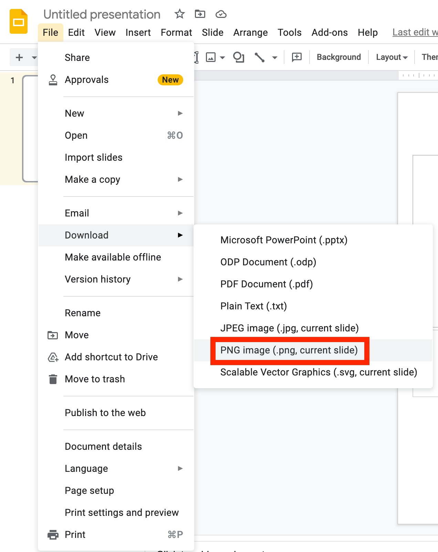
Task: Click the Background button
Action: (x=338, y=57)
